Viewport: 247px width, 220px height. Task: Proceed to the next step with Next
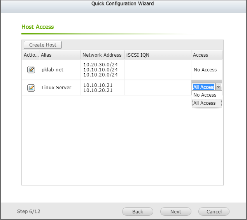pos(175,212)
